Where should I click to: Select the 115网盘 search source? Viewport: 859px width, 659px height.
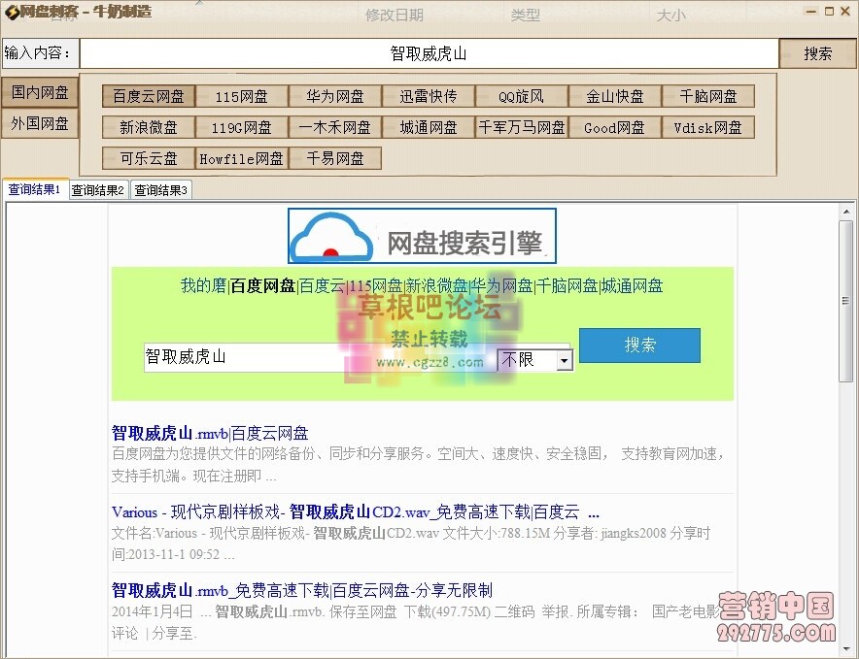pos(241,96)
